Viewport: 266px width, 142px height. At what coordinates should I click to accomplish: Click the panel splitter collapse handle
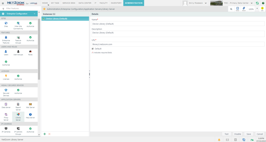[89, 74]
